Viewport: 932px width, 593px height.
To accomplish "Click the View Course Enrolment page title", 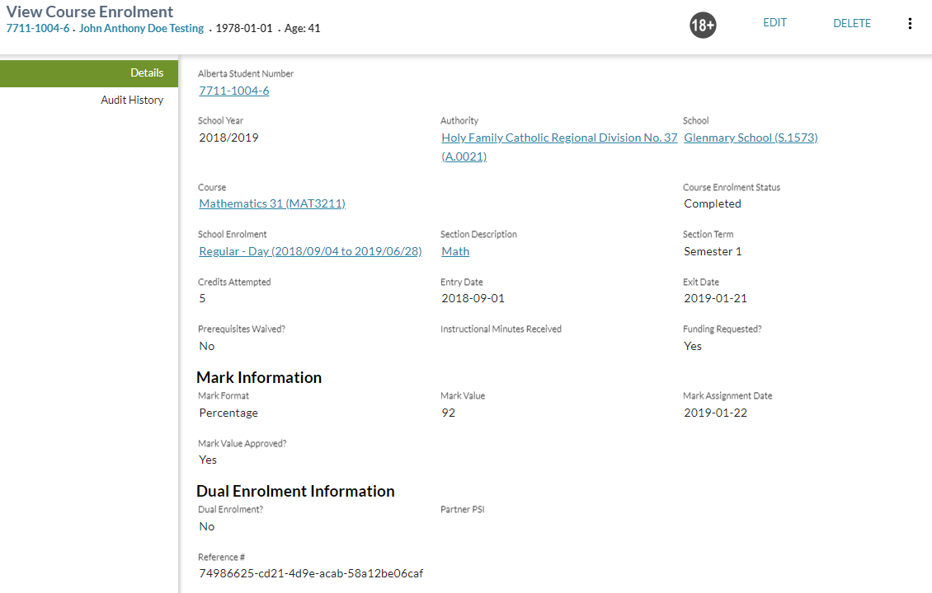I will point(90,12).
